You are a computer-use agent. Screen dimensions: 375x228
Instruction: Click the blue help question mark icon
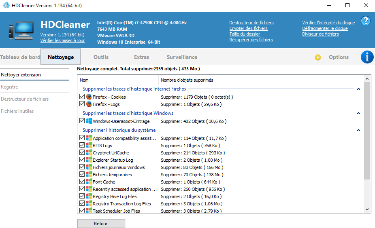365,21
